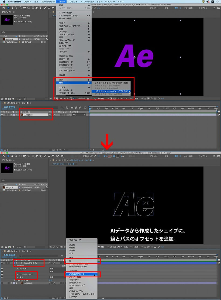Expand 線 1 properties
The height and width of the screenshot is (300, 221).
18,277
